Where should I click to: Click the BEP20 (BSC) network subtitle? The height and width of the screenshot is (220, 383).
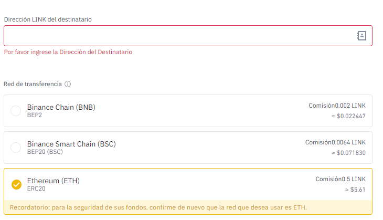click(x=45, y=152)
